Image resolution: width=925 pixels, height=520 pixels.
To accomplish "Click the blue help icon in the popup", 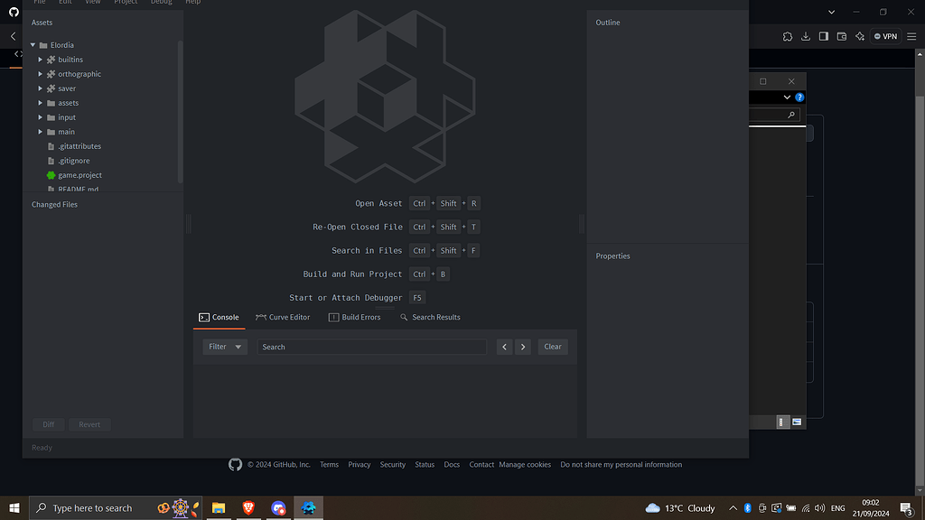I will [x=799, y=97].
